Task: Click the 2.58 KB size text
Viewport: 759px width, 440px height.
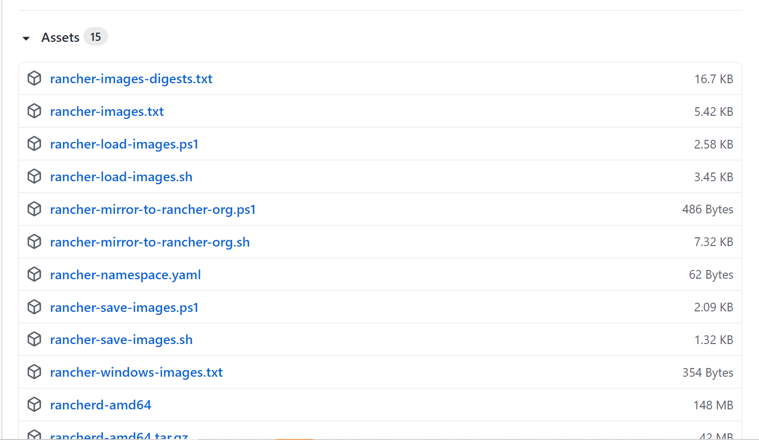Action: (713, 144)
